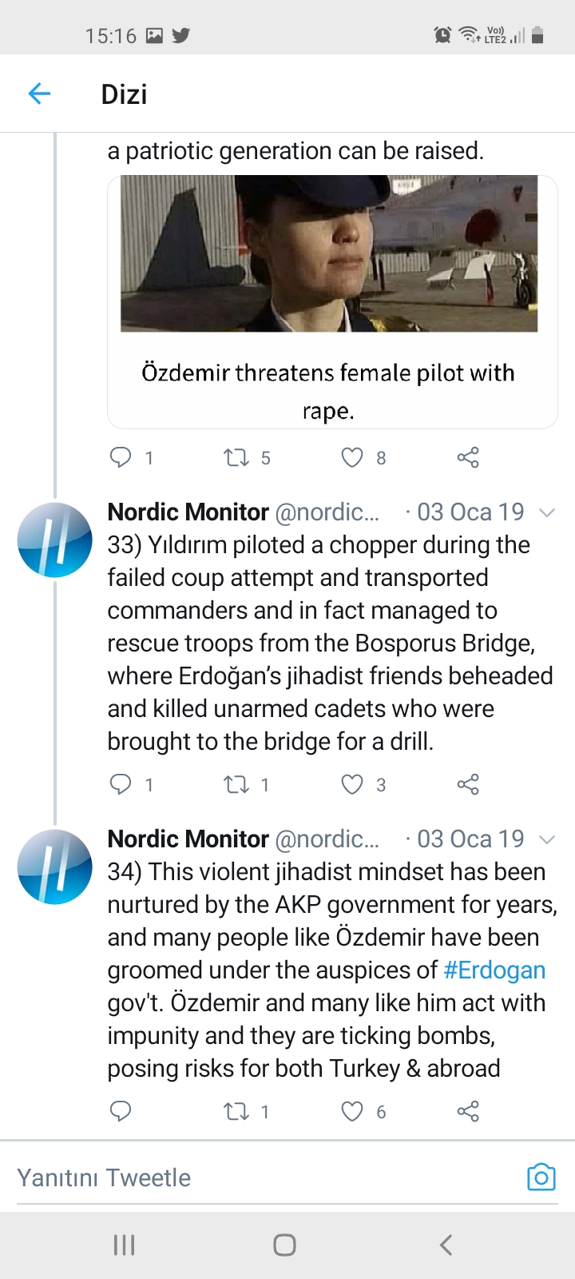Share tweet 34 about ticking bombs
575x1279 pixels.
(468, 1111)
